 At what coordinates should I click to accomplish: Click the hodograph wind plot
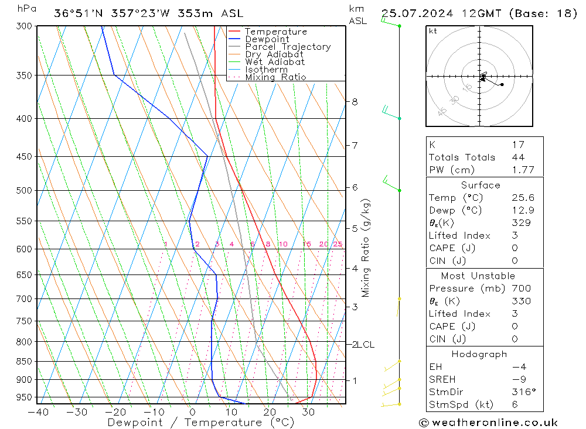479,76
